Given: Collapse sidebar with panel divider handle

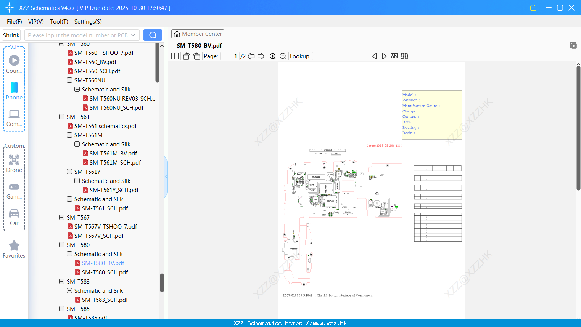Looking at the screenshot, I should (166, 176).
